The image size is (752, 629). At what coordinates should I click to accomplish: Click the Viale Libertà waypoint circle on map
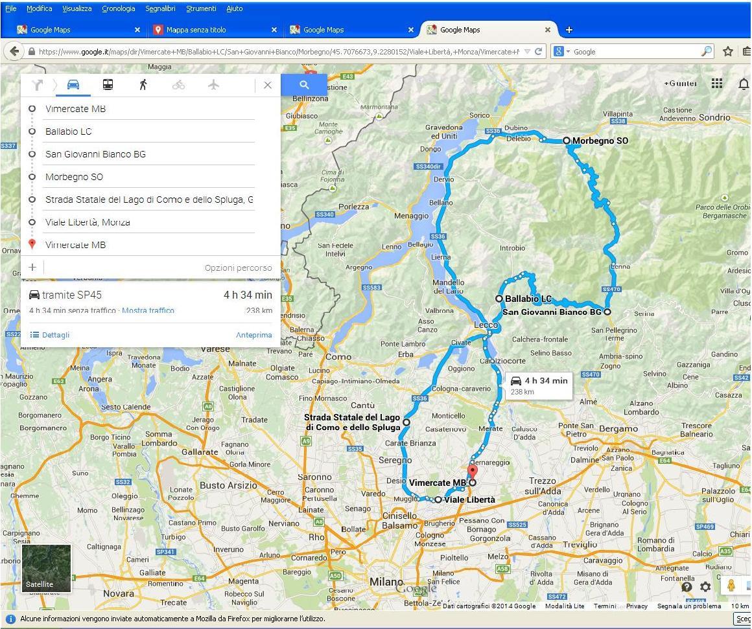tap(438, 499)
